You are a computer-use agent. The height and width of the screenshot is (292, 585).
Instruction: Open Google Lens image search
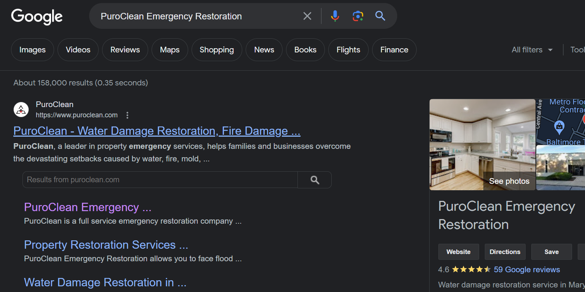click(358, 16)
